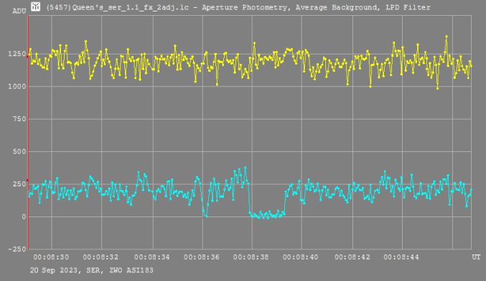Click the red vertical cursor line at the chart's left edge
486x281 pixels.
click(28, 133)
